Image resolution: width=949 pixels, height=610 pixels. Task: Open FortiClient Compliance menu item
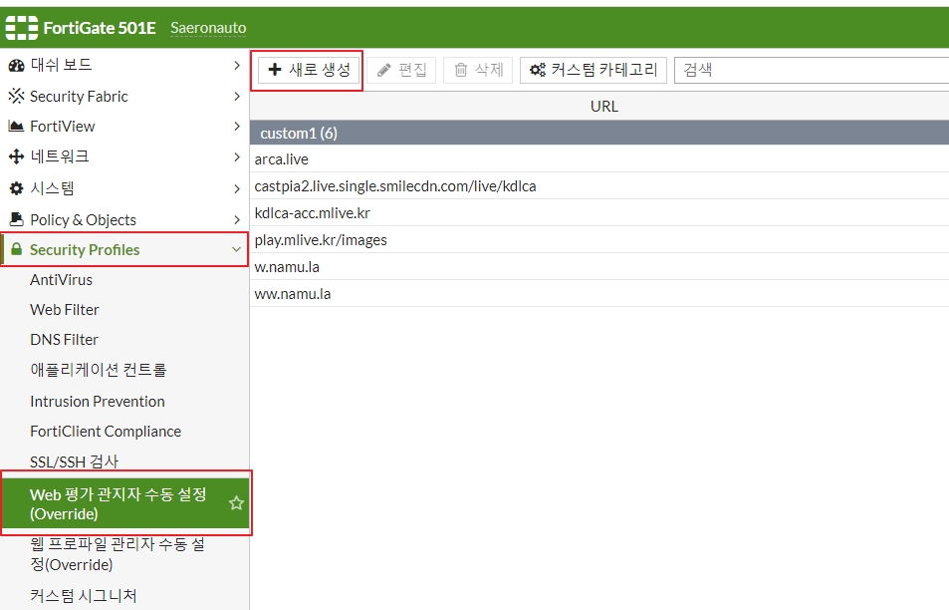point(106,432)
